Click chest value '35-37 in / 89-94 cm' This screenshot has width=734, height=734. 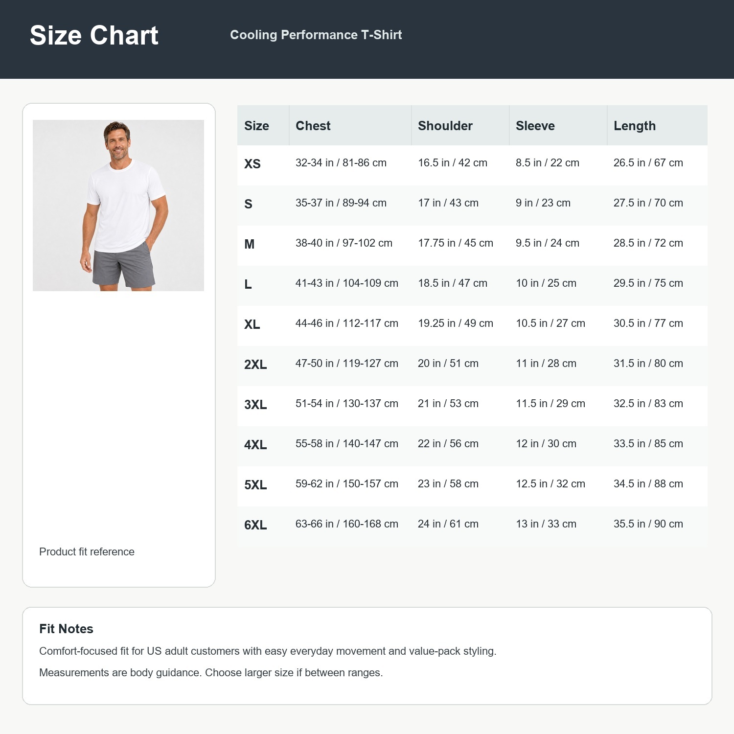[x=341, y=203]
